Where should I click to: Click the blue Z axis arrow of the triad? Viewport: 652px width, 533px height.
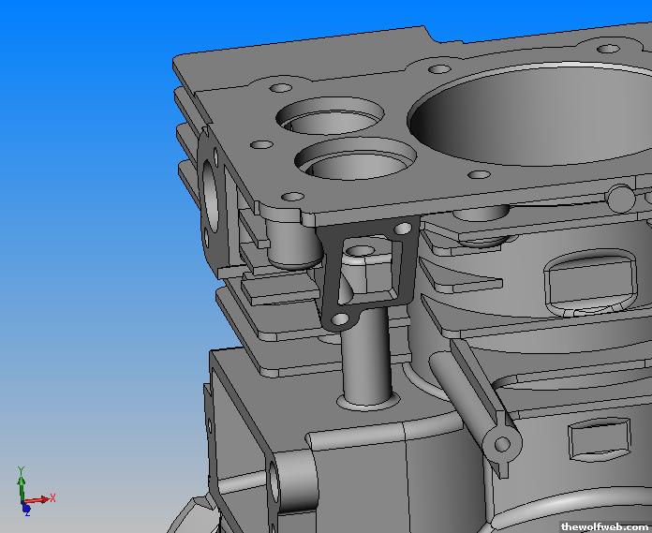[x=24, y=510]
